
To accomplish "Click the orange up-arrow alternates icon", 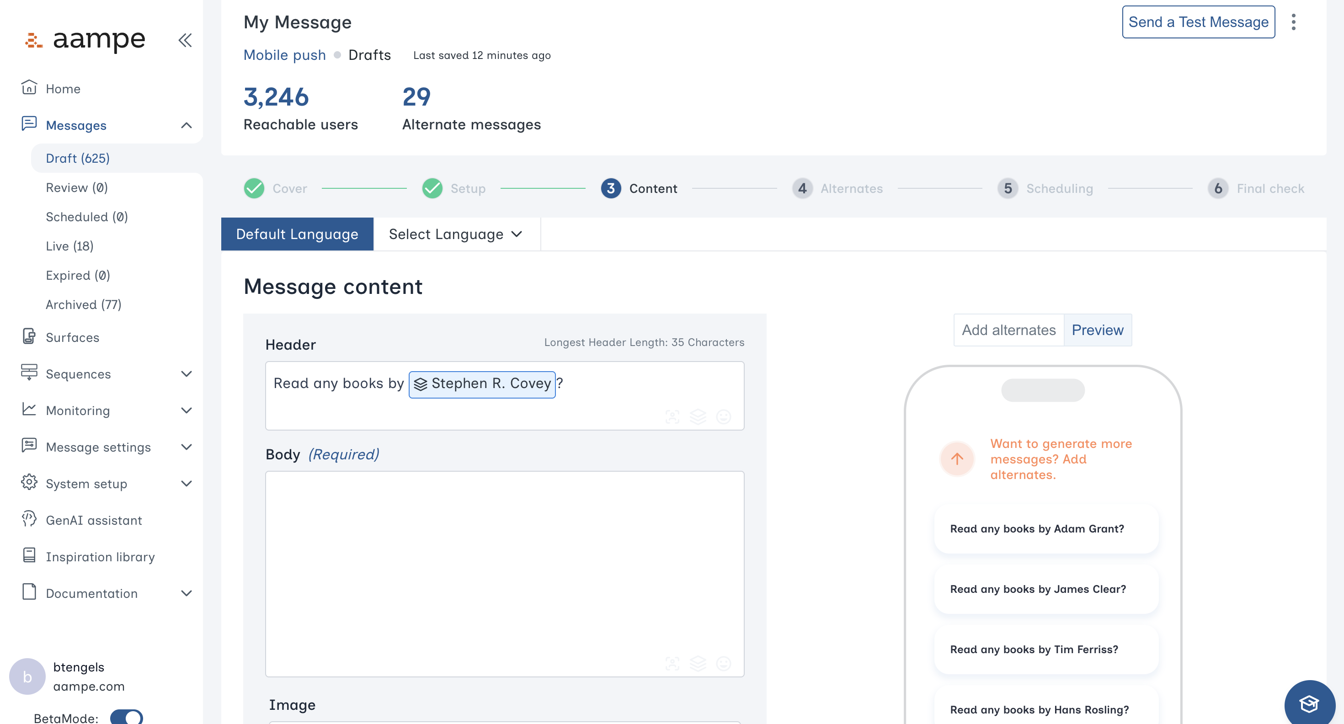I will point(957,459).
